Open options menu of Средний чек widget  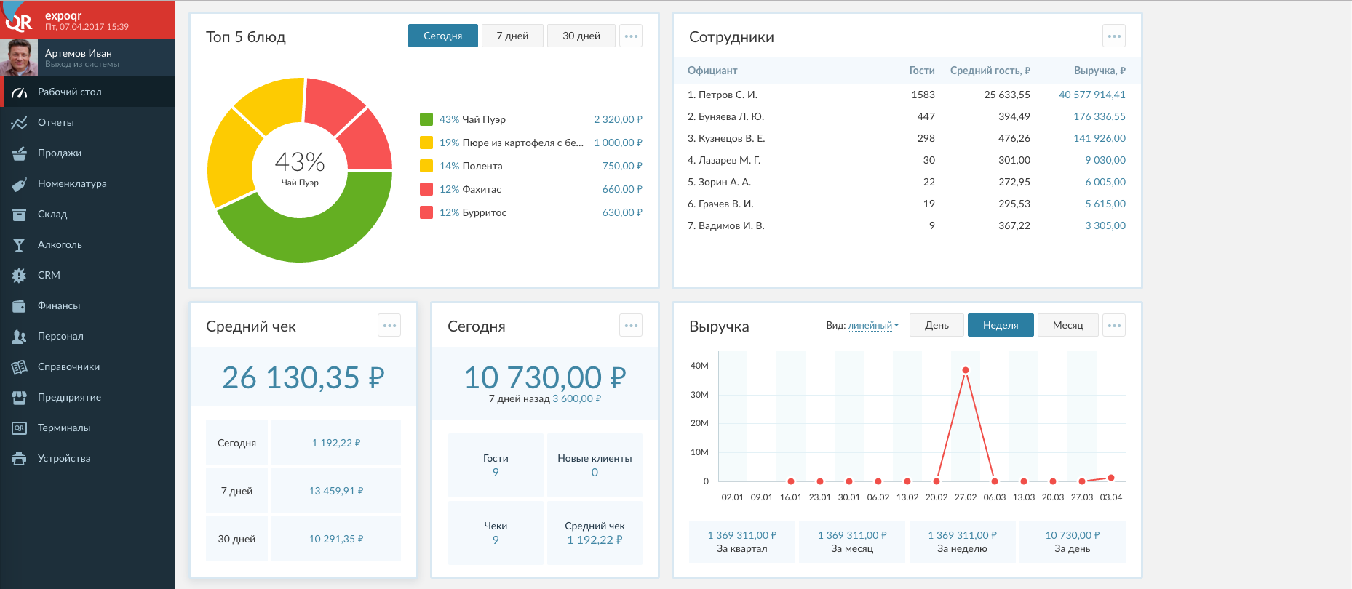389,325
